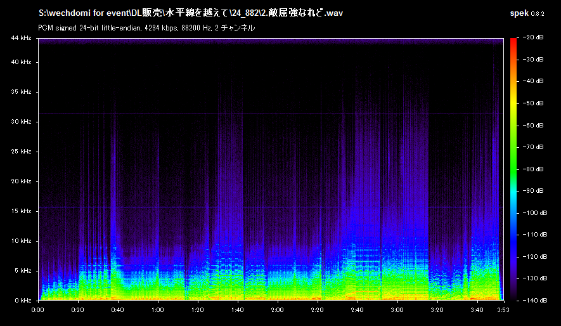Click the 0:20 time axis label
Image resolution: width=561 pixels, height=326 pixels.
tap(77, 310)
